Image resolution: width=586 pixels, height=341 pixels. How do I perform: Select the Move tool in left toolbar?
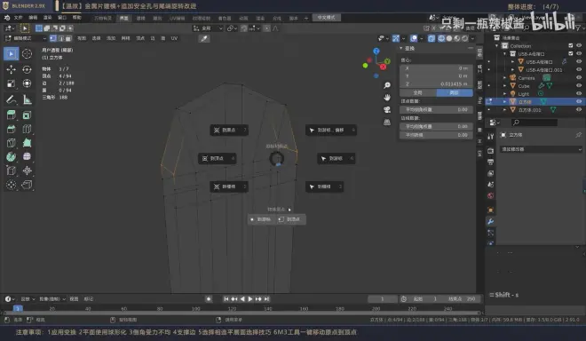coord(11,69)
